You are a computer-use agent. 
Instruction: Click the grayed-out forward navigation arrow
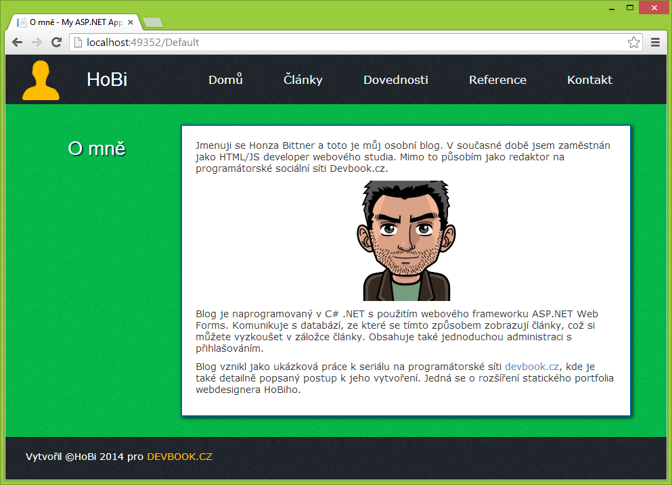(35, 42)
